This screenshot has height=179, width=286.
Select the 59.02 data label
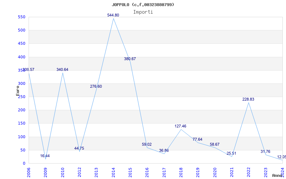(147, 144)
